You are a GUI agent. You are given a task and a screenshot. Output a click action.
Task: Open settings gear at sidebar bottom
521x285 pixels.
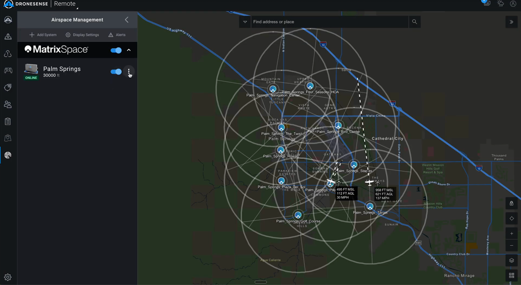click(8, 277)
